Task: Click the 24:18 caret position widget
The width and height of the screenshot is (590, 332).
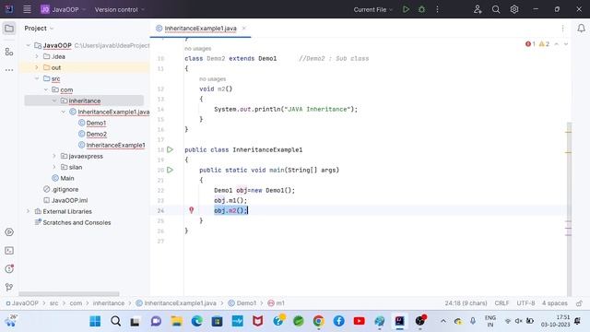Action: 466,303
